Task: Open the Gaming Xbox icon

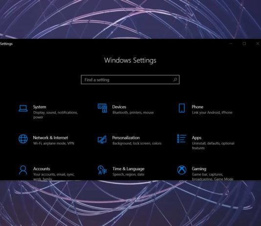Action: [x=182, y=170]
